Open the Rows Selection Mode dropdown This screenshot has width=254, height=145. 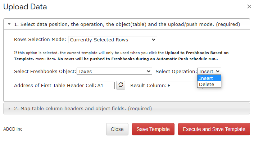tap(113, 40)
